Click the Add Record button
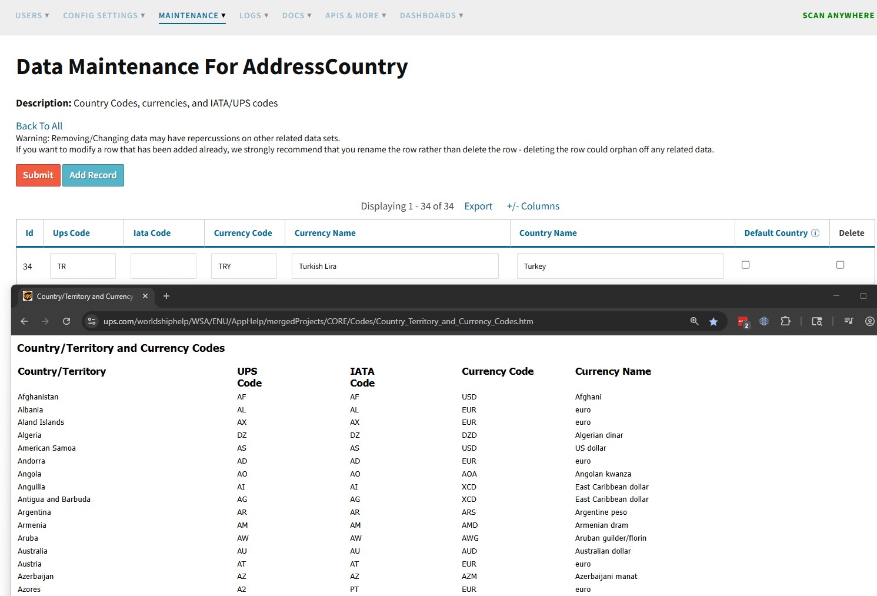 pos(93,175)
